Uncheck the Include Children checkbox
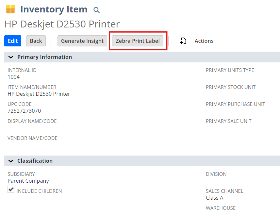Image resolution: width=280 pixels, height=216 pixels. [11, 190]
